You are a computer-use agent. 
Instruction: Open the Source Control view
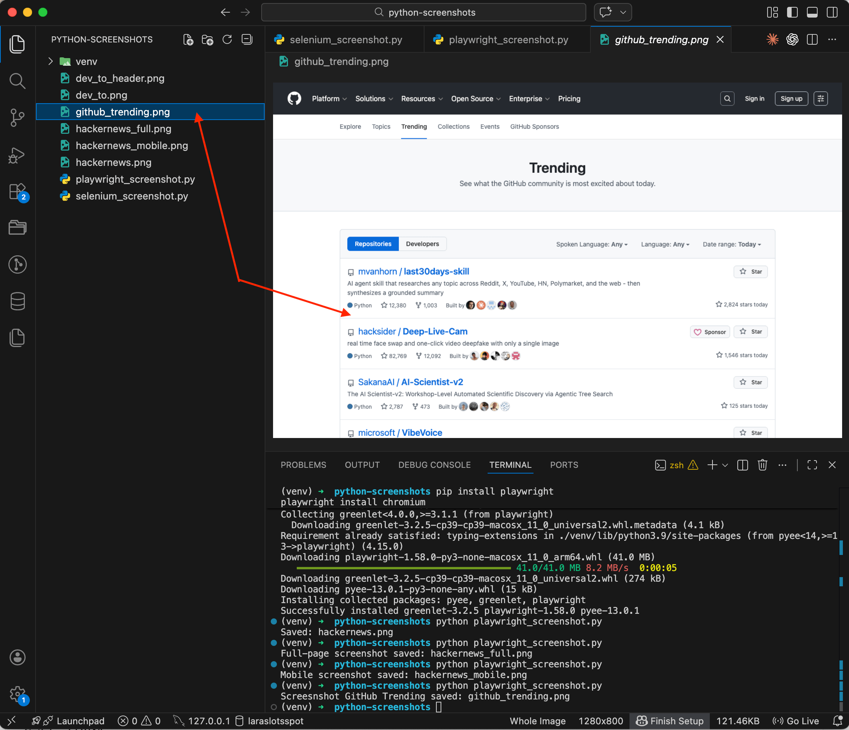(18, 118)
